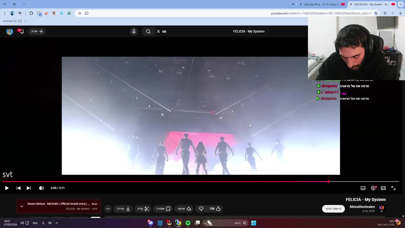Go to the previous video
Screen dimensions: 405x228
tap(18, 188)
